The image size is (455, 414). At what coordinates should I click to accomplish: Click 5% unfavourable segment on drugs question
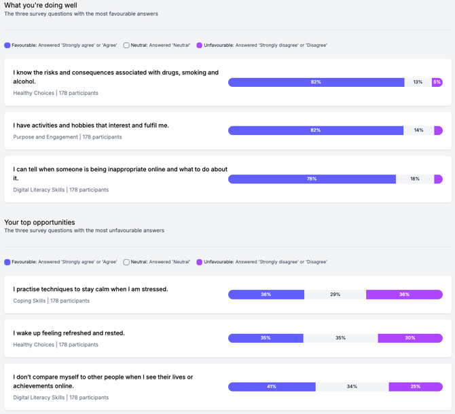click(437, 82)
